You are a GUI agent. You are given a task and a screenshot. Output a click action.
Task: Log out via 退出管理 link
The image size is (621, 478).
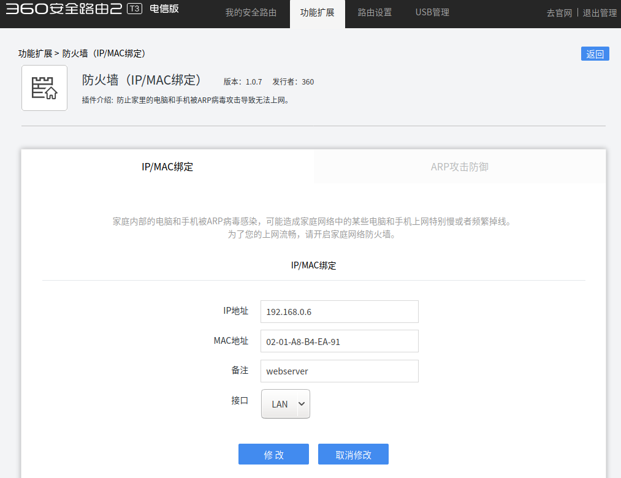[599, 13]
